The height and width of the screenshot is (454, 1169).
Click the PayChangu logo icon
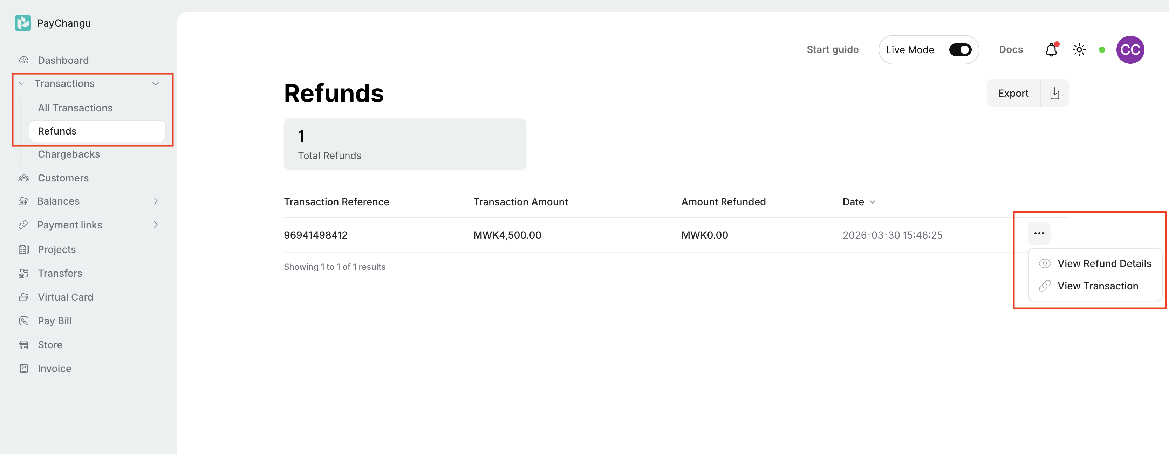tap(23, 23)
